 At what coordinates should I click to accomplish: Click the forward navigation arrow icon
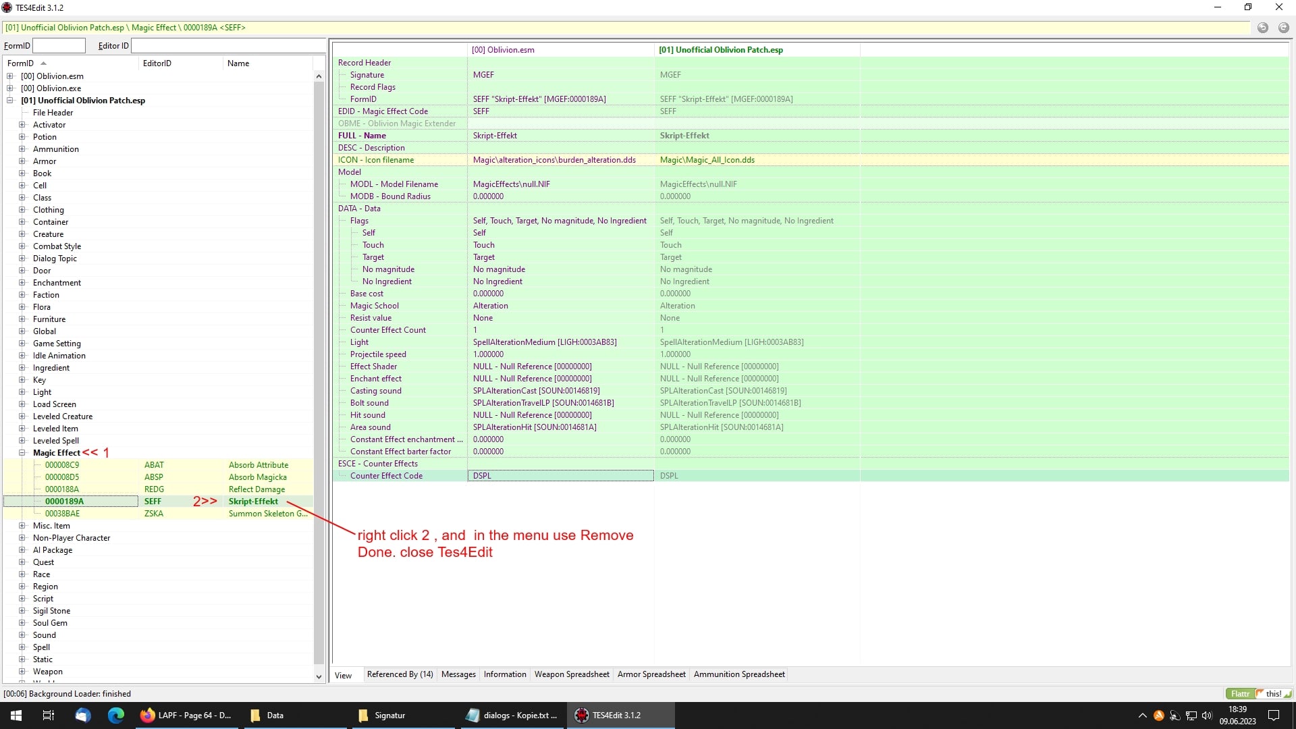click(x=1285, y=28)
